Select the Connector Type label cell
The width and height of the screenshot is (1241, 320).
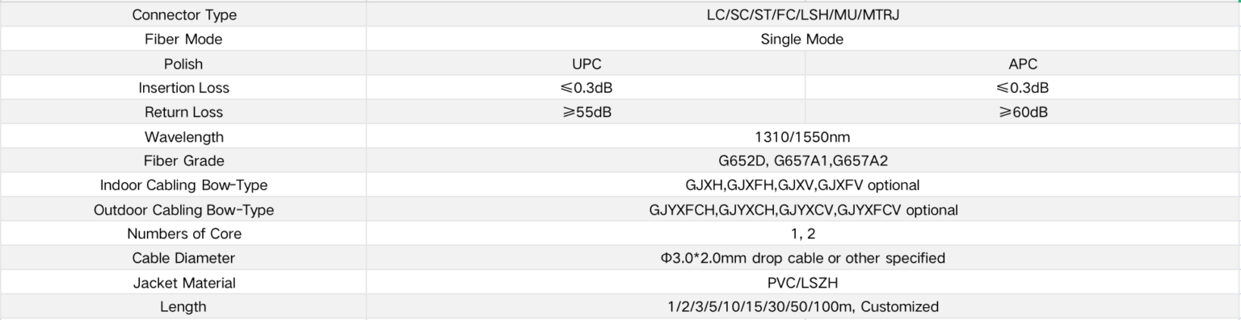coord(183,15)
